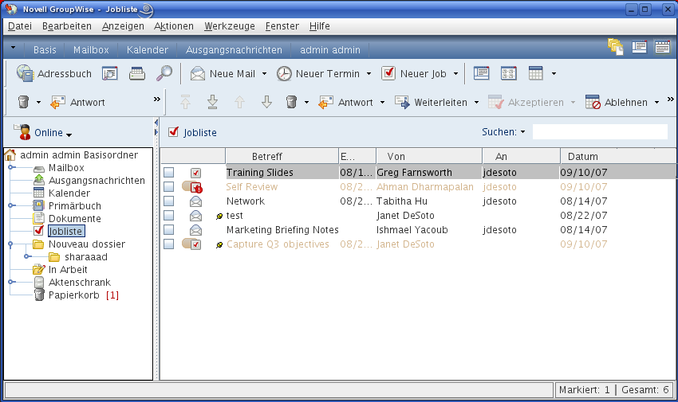This screenshot has width=678, height=402.
Task: Tick the checkbox for test
Action: coord(169,215)
